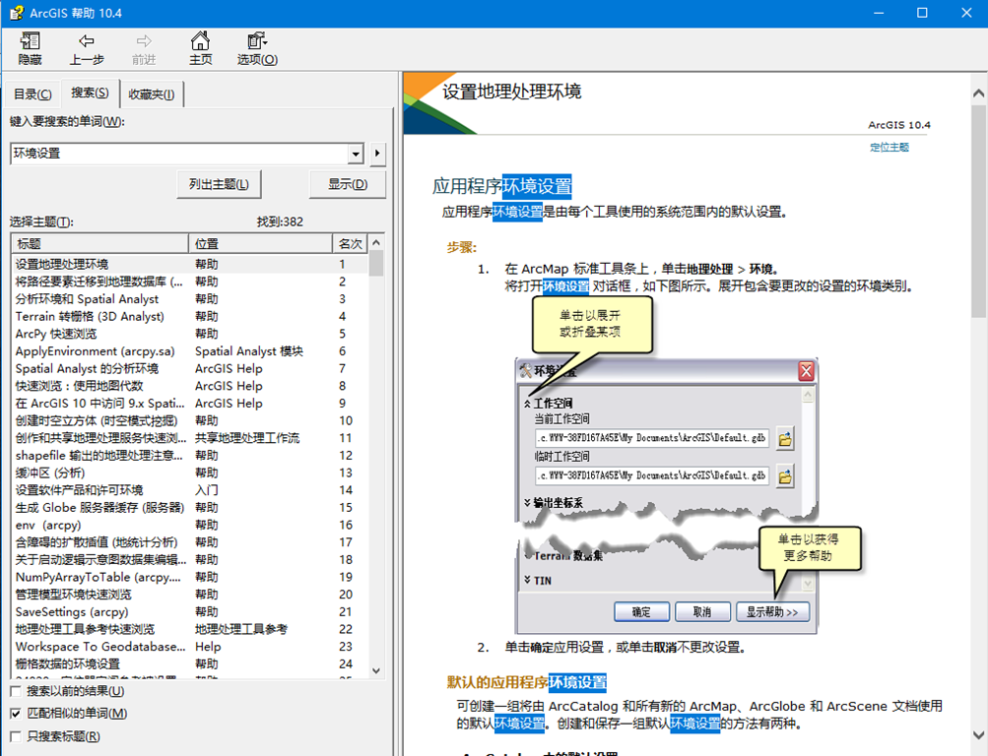The height and width of the screenshot is (756, 988).
Task: Switch to the 搜索(S) tab
Action: (90, 94)
